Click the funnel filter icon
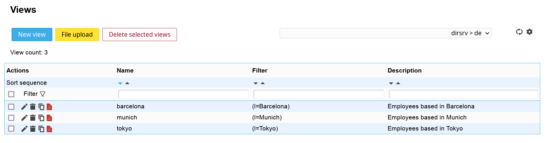Image resolution: width=547 pixels, height=143 pixels. [x=43, y=94]
